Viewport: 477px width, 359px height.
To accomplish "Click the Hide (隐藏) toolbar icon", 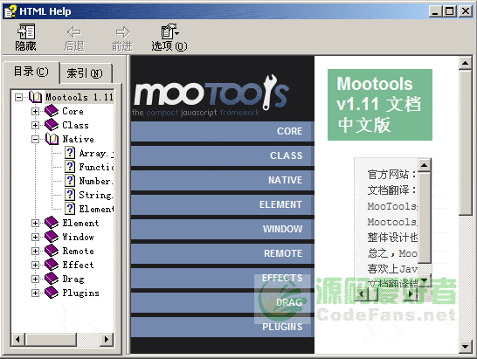I will pyautogui.click(x=26, y=31).
